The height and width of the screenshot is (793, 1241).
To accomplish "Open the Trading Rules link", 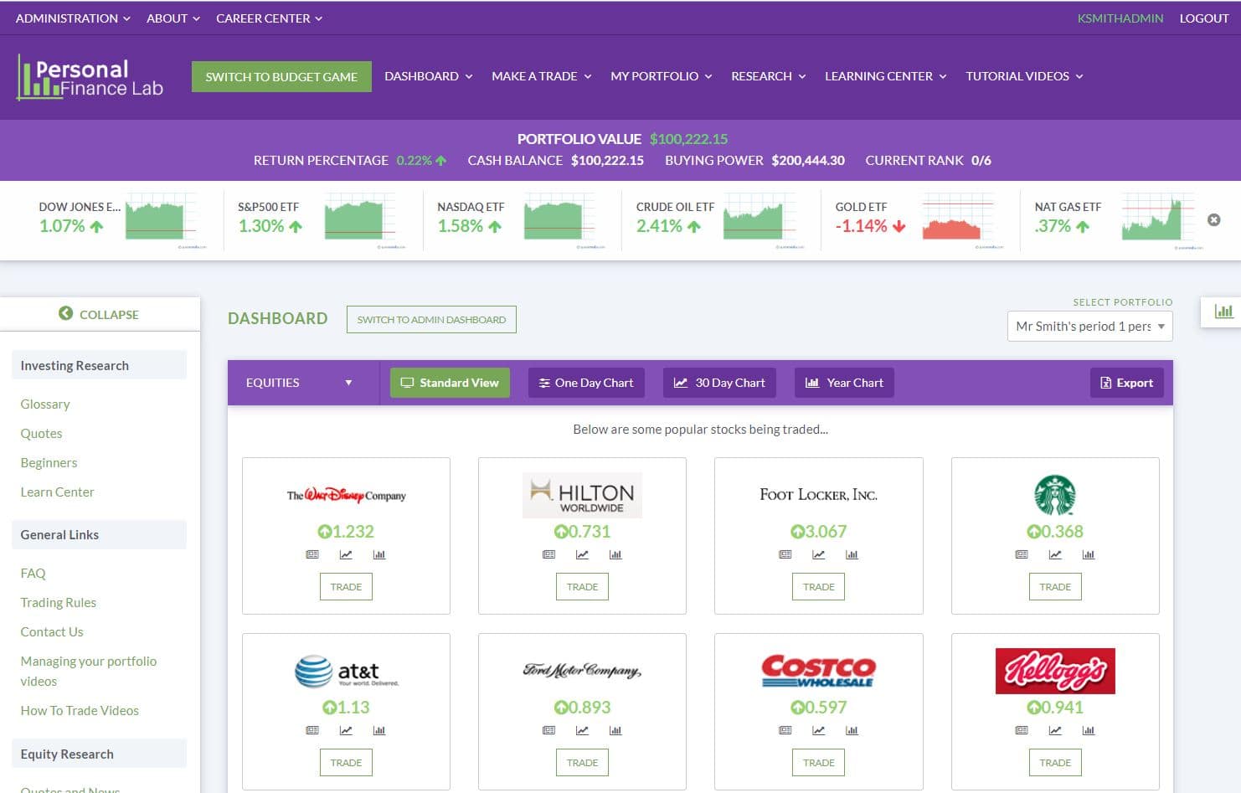I will coord(59,602).
